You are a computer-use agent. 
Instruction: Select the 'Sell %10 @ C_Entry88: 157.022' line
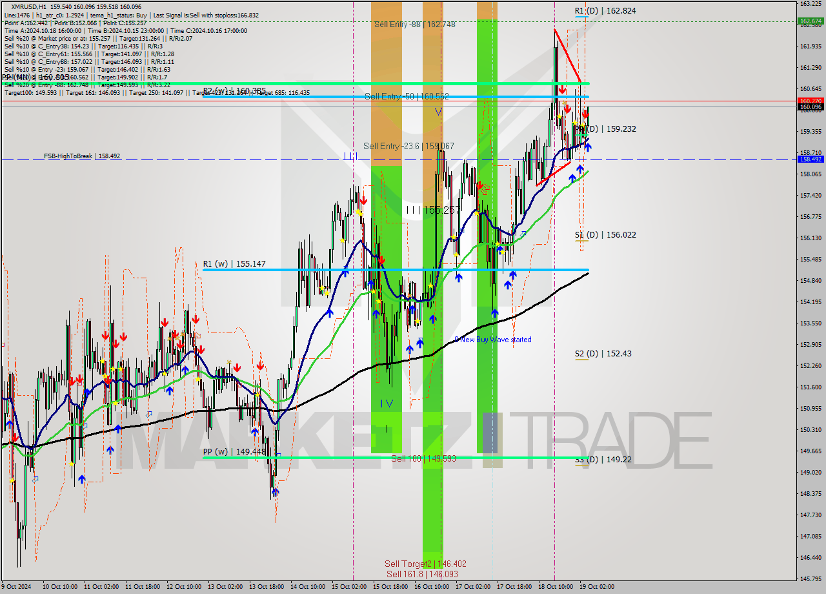[x=89, y=61]
